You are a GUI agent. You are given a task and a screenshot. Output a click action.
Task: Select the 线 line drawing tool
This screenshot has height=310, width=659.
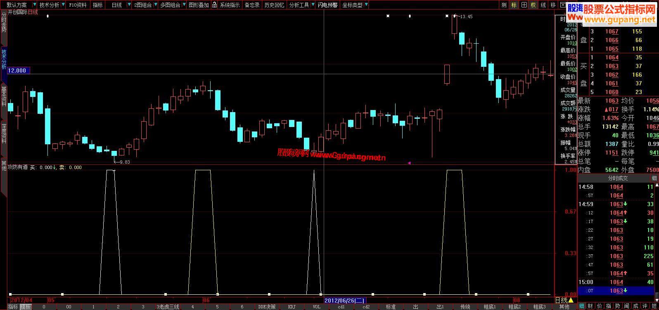tap(543, 5)
